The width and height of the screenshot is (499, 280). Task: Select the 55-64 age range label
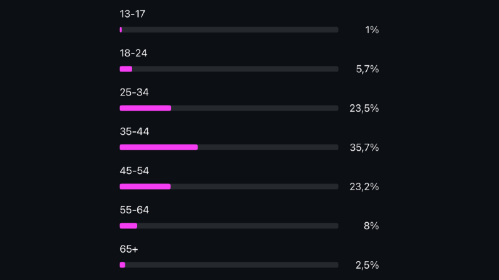[134, 210]
